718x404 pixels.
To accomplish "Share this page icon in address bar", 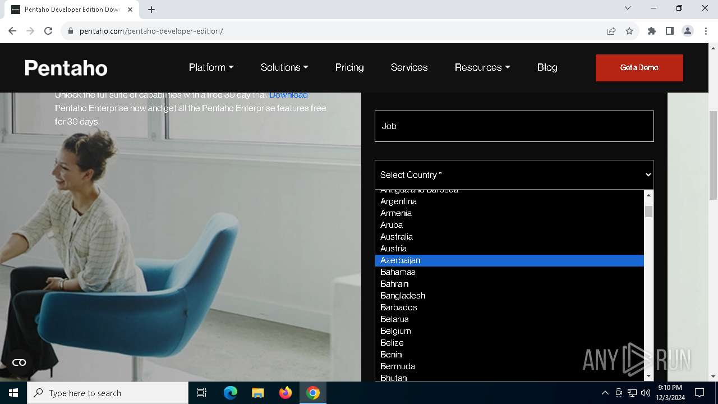I will coord(611,31).
